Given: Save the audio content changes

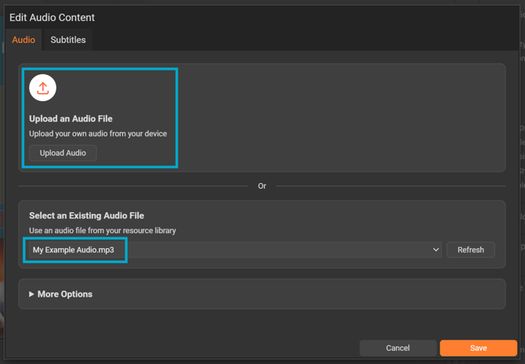Looking at the screenshot, I should pos(478,348).
